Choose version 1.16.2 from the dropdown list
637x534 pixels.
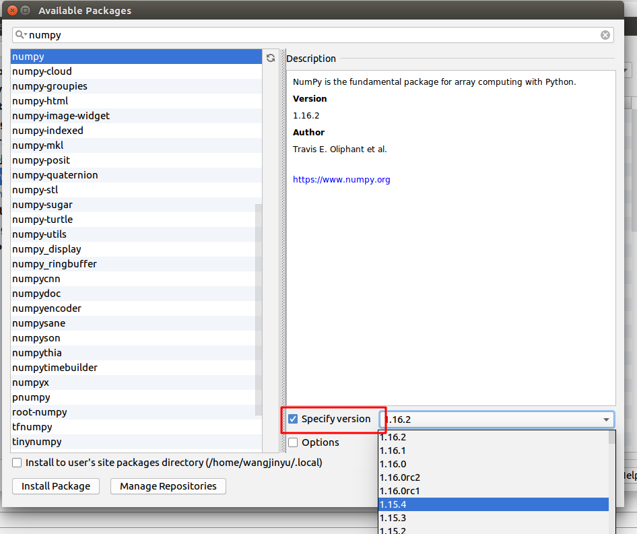[x=494, y=437]
